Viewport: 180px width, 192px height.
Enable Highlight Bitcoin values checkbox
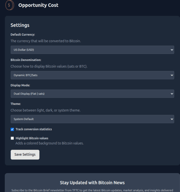(x=12, y=138)
